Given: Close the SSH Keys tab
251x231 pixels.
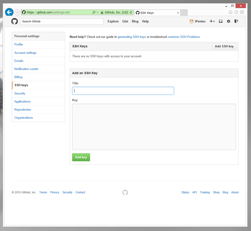Looking at the screenshot, I should 178,13.
